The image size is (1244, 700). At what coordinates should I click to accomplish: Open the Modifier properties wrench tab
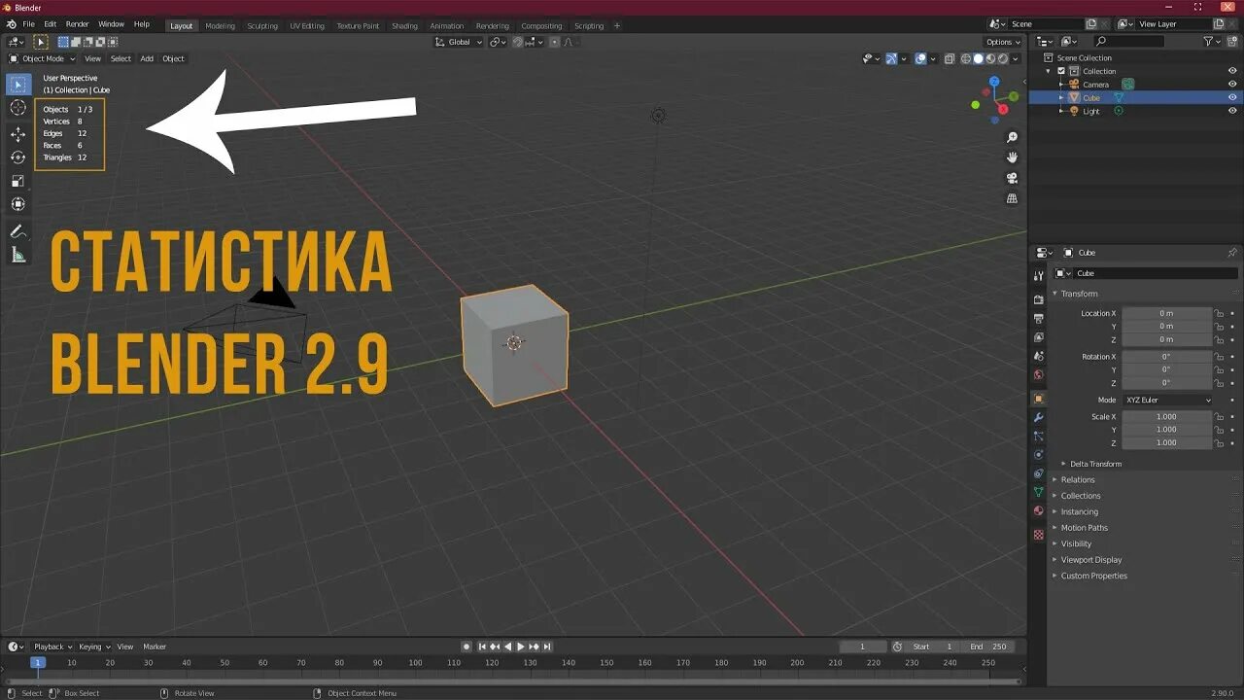(x=1038, y=417)
